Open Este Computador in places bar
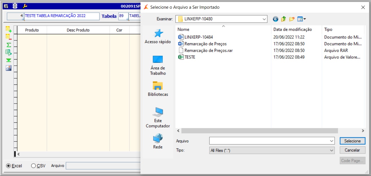 tap(158, 118)
